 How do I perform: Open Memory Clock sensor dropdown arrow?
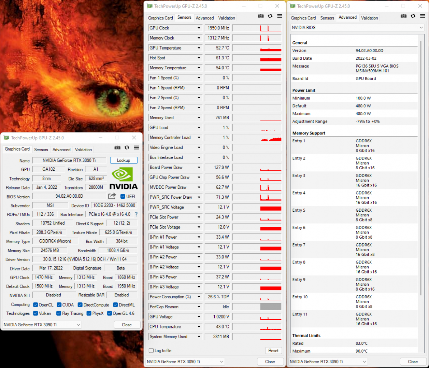(199, 38)
